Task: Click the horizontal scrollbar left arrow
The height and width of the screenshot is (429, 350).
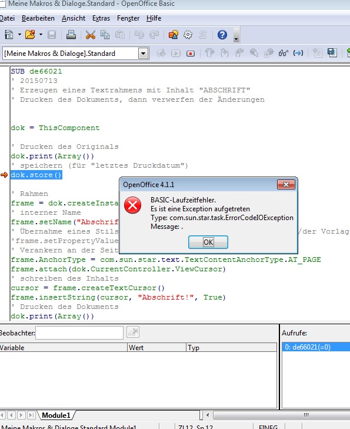Action: coord(208,415)
